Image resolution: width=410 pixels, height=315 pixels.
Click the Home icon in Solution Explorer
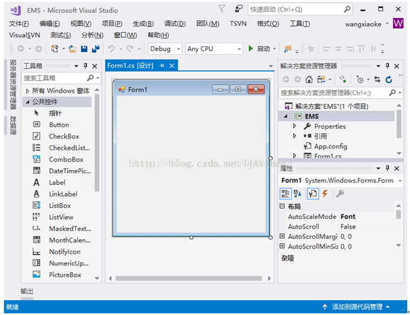pyautogui.click(x=309, y=79)
